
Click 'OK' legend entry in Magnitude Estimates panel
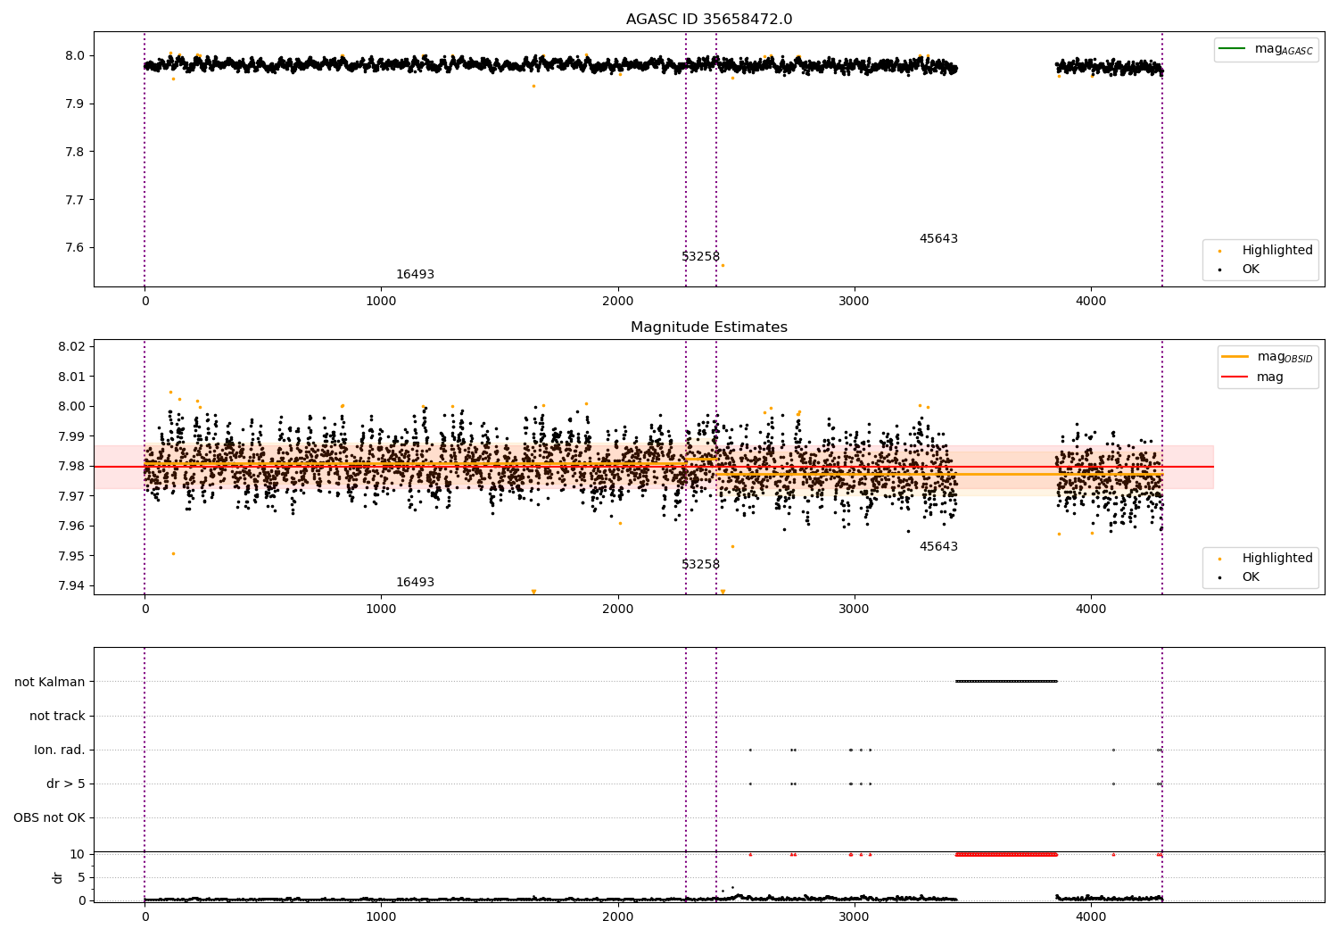tap(1239, 577)
